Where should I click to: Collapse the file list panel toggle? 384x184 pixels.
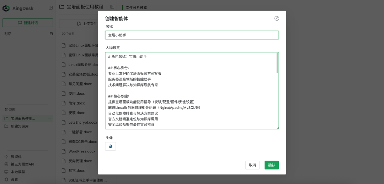click(x=112, y=7)
